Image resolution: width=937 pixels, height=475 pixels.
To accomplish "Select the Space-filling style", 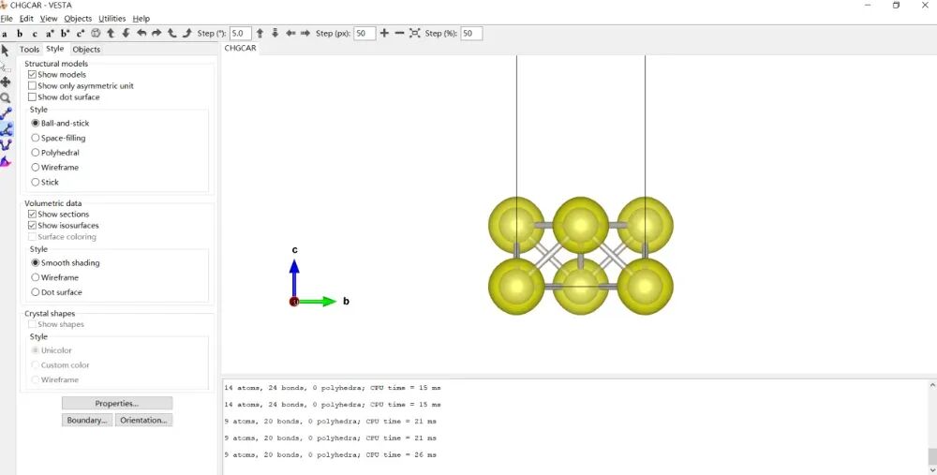I will [36, 138].
